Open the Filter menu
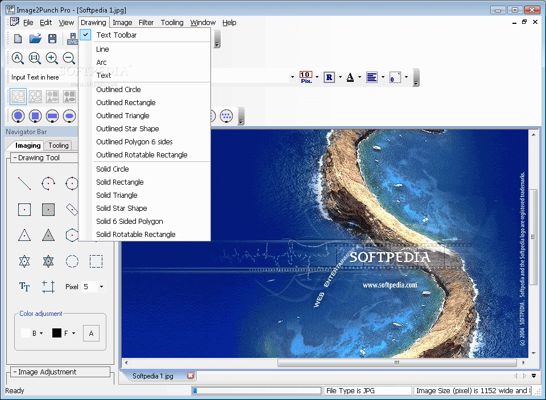Image resolution: width=546 pixels, height=400 pixels. tap(146, 23)
